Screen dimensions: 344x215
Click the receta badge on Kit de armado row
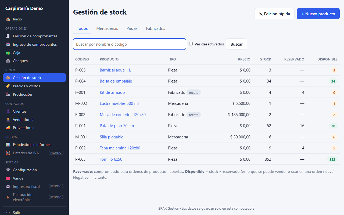[x=193, y=92]
